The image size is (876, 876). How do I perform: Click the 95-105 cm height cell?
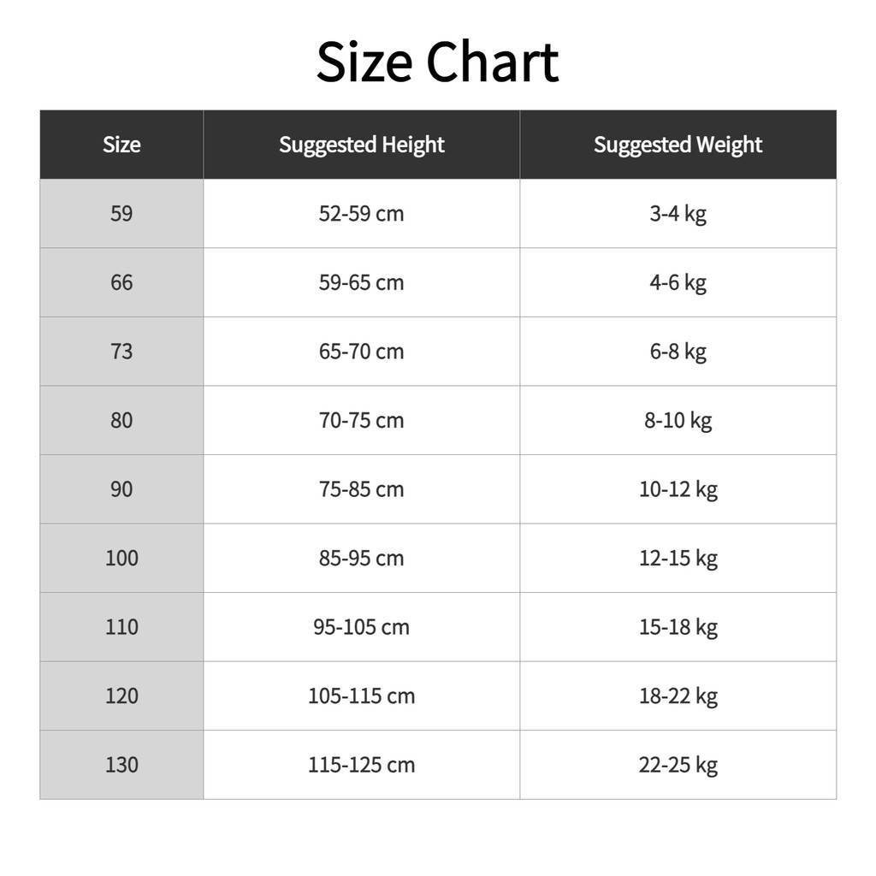[361, 627]
